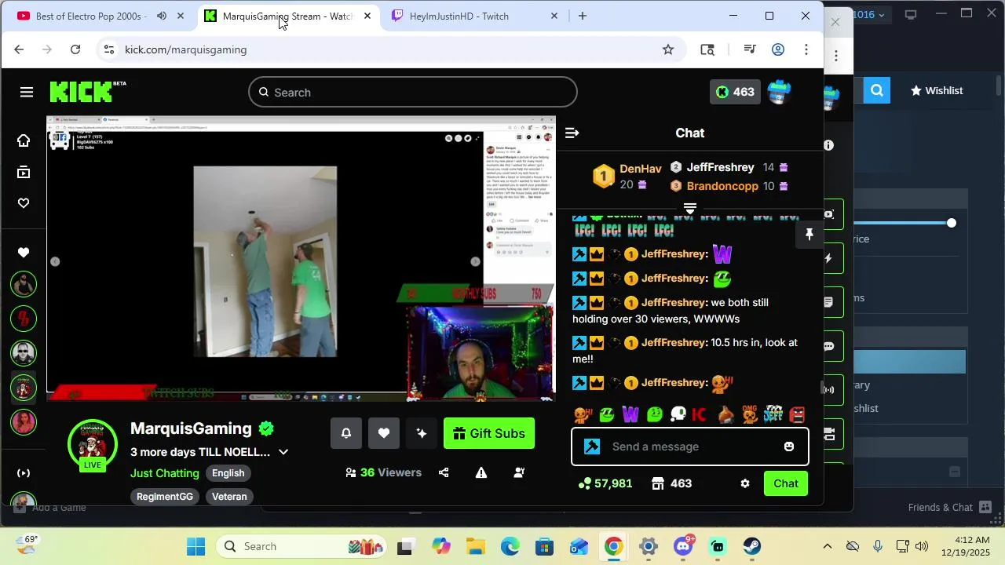Click the JEFF emote in quick emote row
This screenshot has width=1005, height=565.
coord(773,414)
